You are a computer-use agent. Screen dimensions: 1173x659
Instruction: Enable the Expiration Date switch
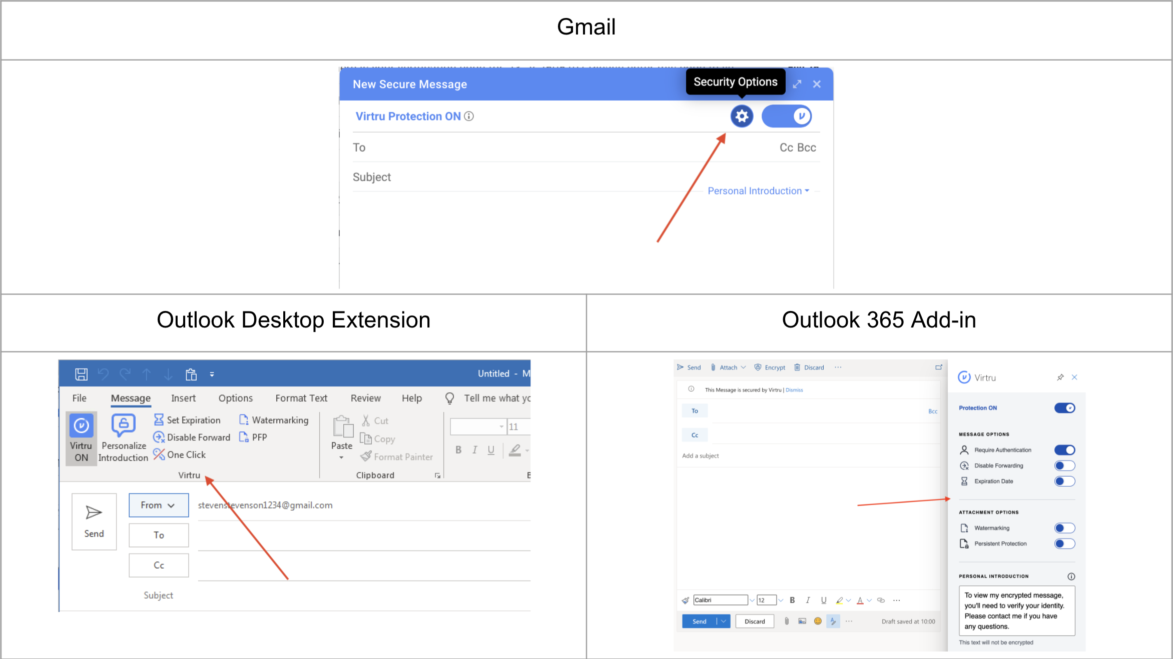[1064, 481]
